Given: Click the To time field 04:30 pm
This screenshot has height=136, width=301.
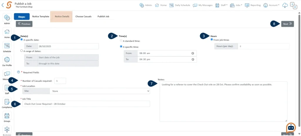Looking at the screenshot, I should (167, 59).
